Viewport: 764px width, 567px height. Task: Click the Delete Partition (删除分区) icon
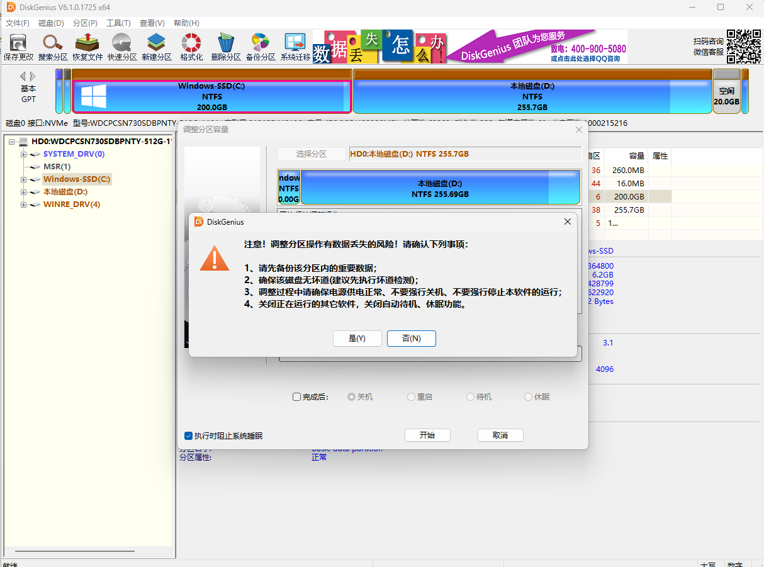tap(226, 47)
